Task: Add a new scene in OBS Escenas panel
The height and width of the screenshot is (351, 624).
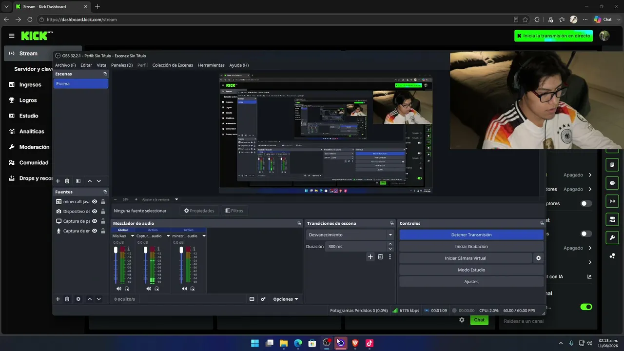Action: point(58,181)
